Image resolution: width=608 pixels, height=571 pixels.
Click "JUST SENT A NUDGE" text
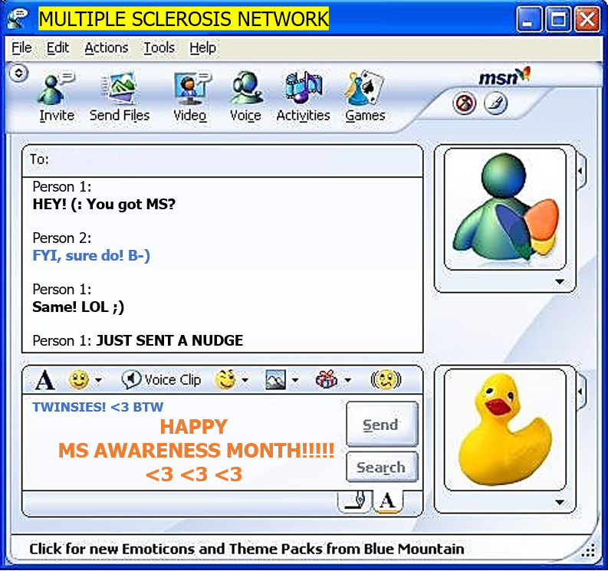pos(169,340)
